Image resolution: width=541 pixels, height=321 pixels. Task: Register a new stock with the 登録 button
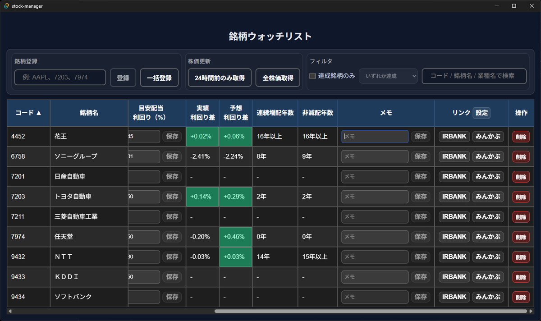[x=123, y=77]
